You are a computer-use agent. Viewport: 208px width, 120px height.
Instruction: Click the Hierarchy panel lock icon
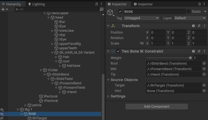(96, 4)
